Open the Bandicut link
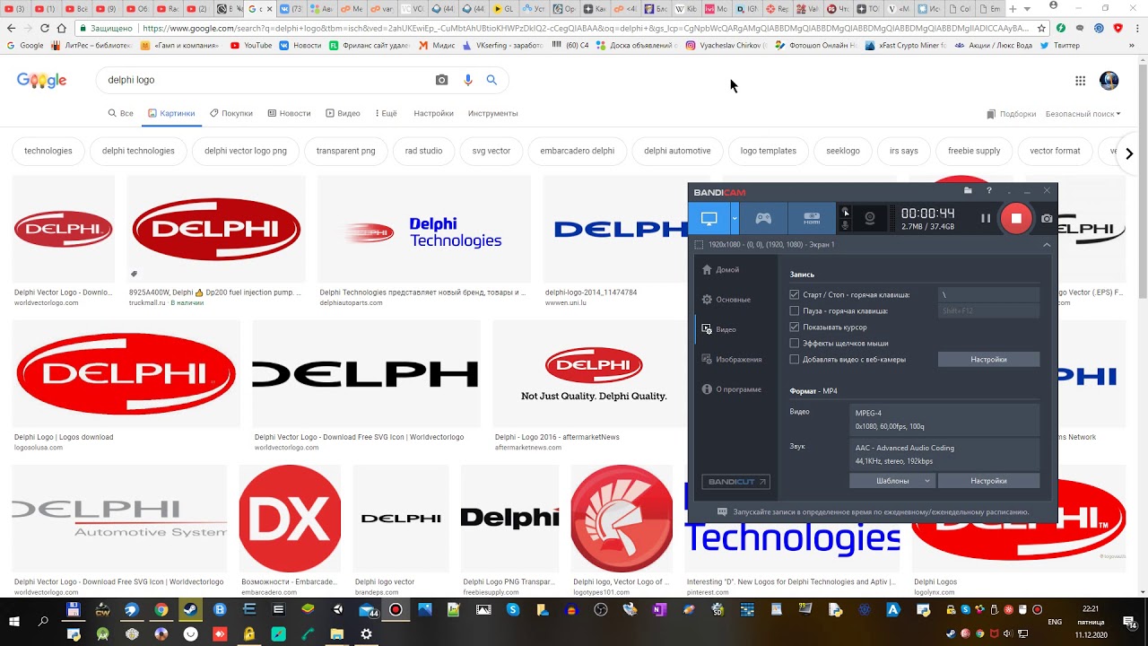 click(x=735, y=482)
